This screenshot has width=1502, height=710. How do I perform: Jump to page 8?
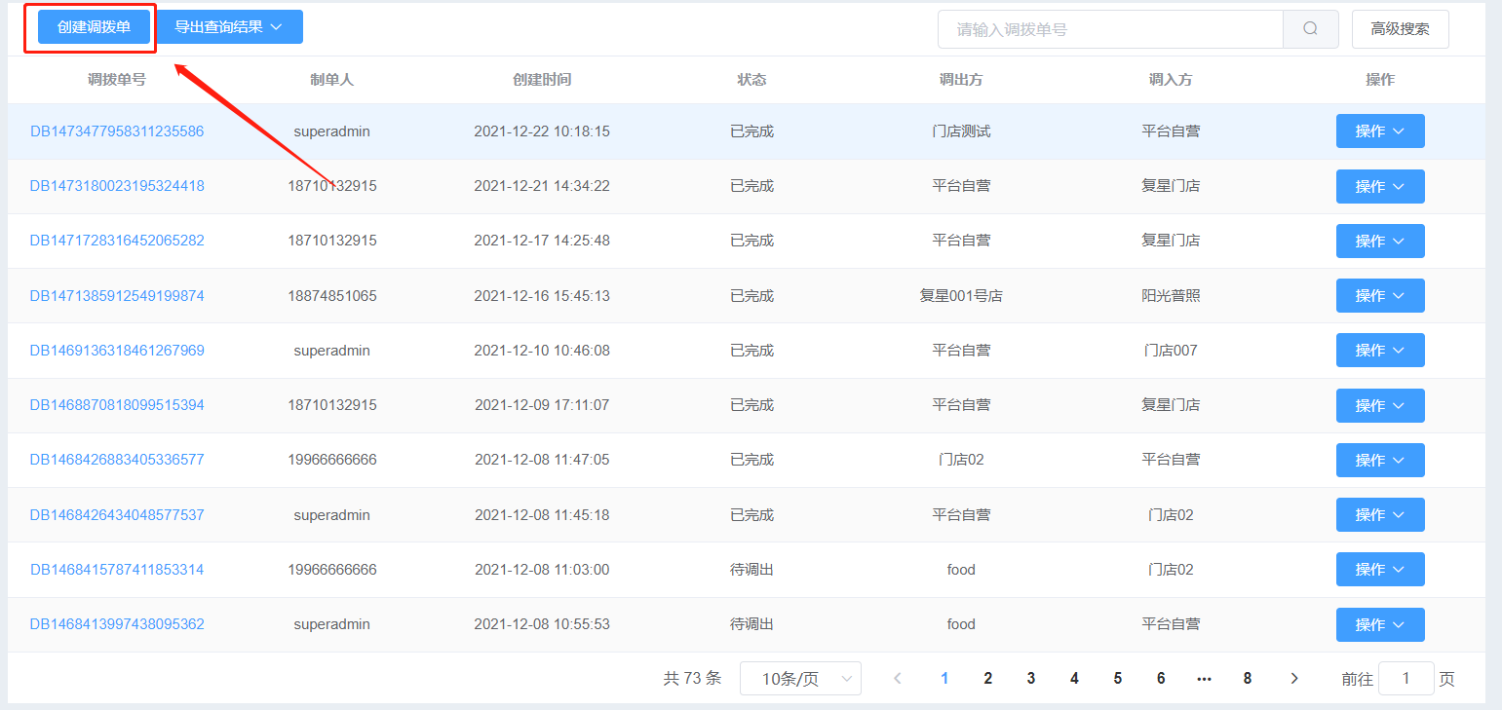tap(1247, 679)
